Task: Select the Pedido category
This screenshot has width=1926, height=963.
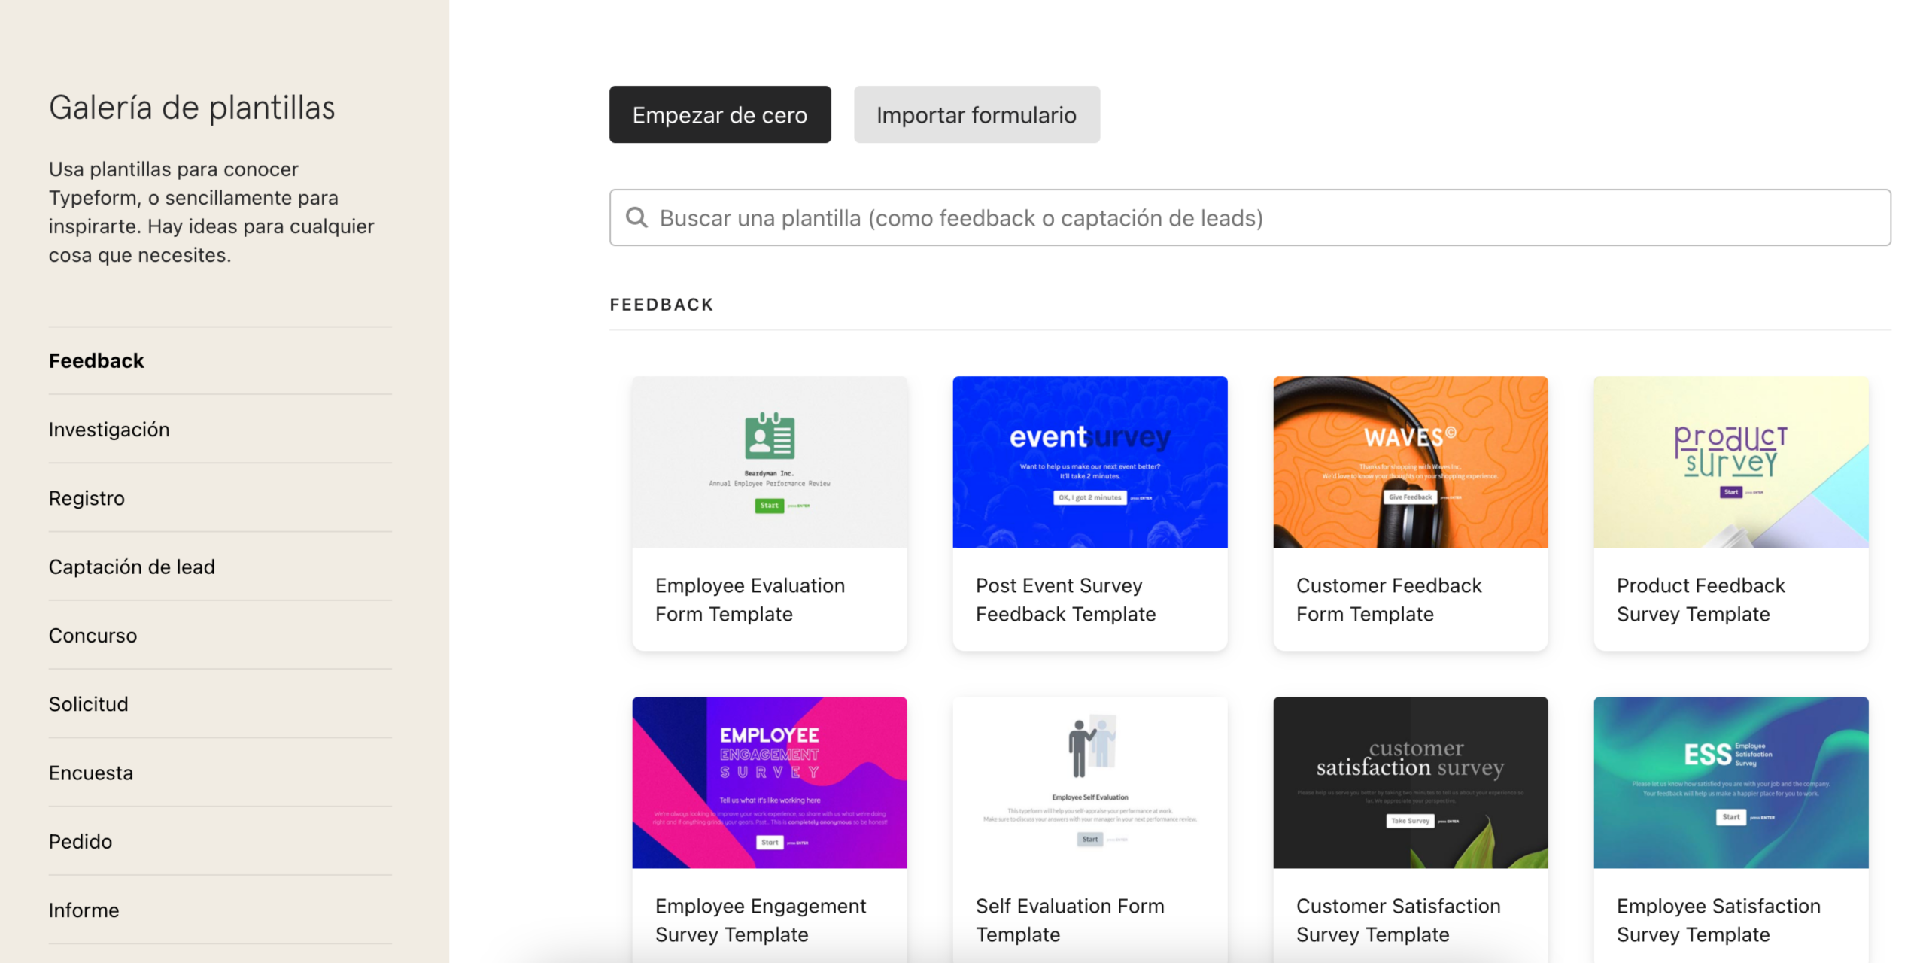Action: pyautogui.click(x=80, y=840)
